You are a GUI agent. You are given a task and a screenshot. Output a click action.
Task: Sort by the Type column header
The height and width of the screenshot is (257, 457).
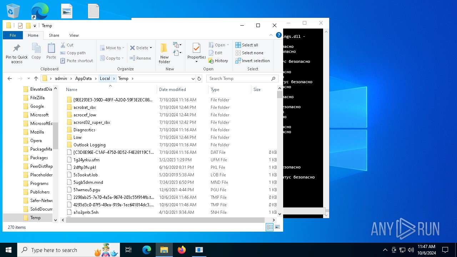point(230,90)
